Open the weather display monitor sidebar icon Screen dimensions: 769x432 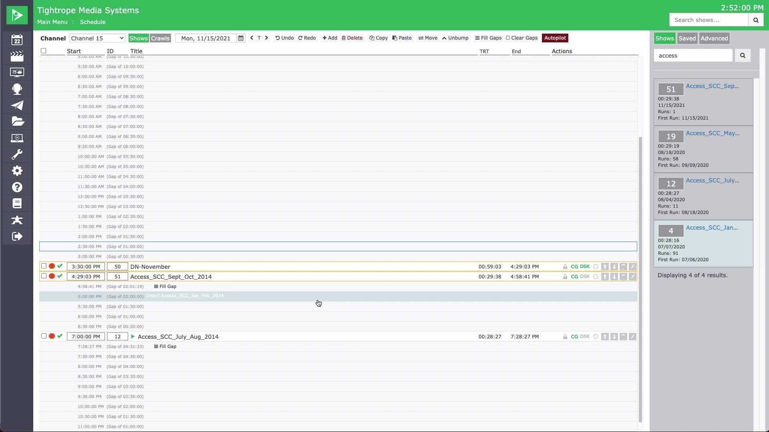click(17, 72)
